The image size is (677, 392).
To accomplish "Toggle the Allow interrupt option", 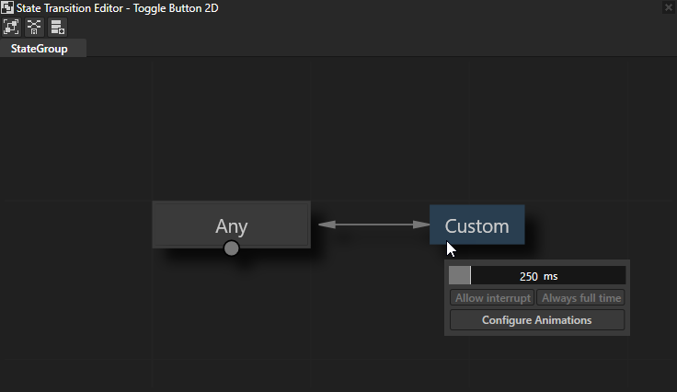I will (x=492, y=298).
